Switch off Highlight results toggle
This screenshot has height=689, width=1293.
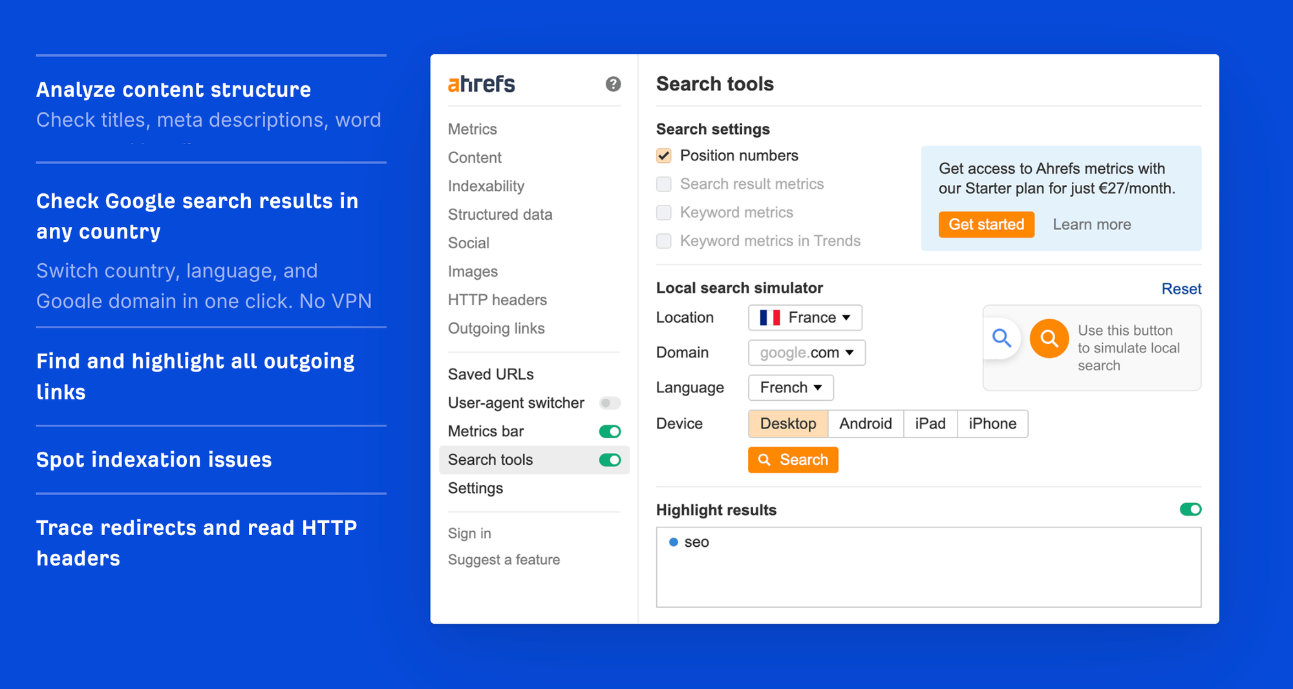pos(1190,509)
